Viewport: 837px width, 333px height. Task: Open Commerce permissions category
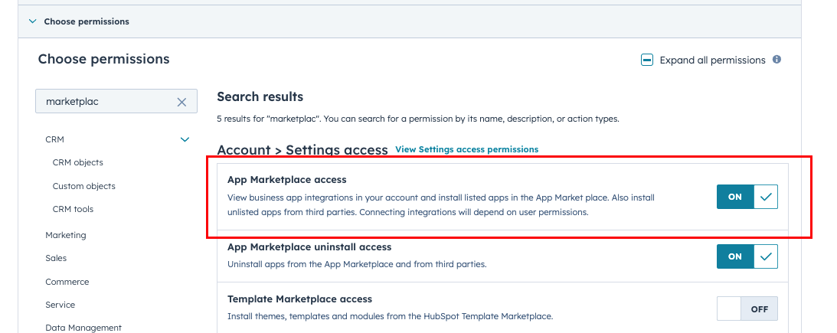click(x=67, y=282)
